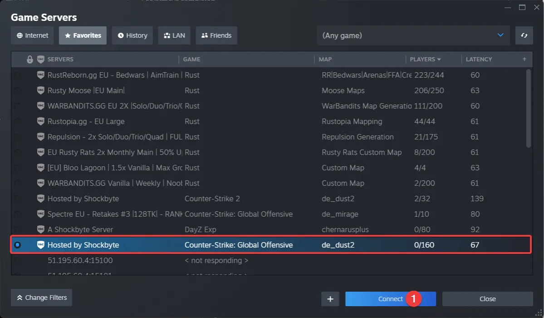Image resolution: width=544 pixels, height=318 pixels.
Task: Minimize the Game Servers window
Action: click(x=508, y=7)
